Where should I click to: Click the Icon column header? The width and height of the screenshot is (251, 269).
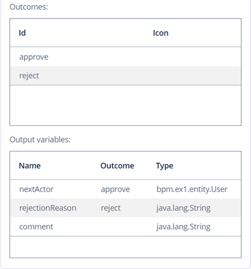[x=161, y=33]
